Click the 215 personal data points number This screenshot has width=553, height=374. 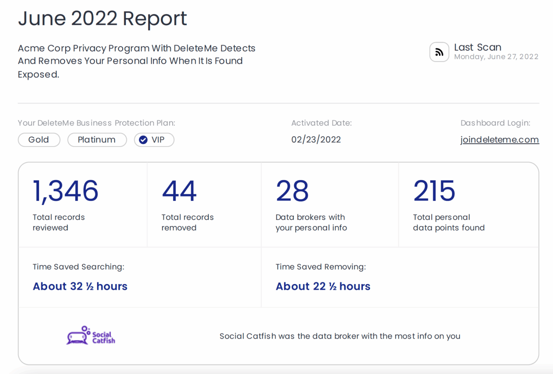tap(434, 191)
